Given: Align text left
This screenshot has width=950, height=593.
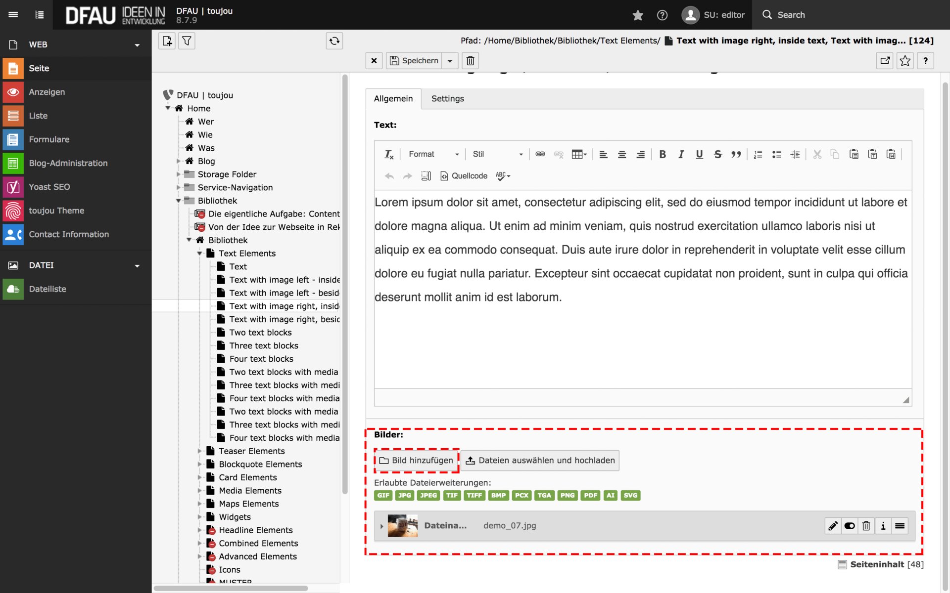Looking at the screenshot, I should [603, 154].
